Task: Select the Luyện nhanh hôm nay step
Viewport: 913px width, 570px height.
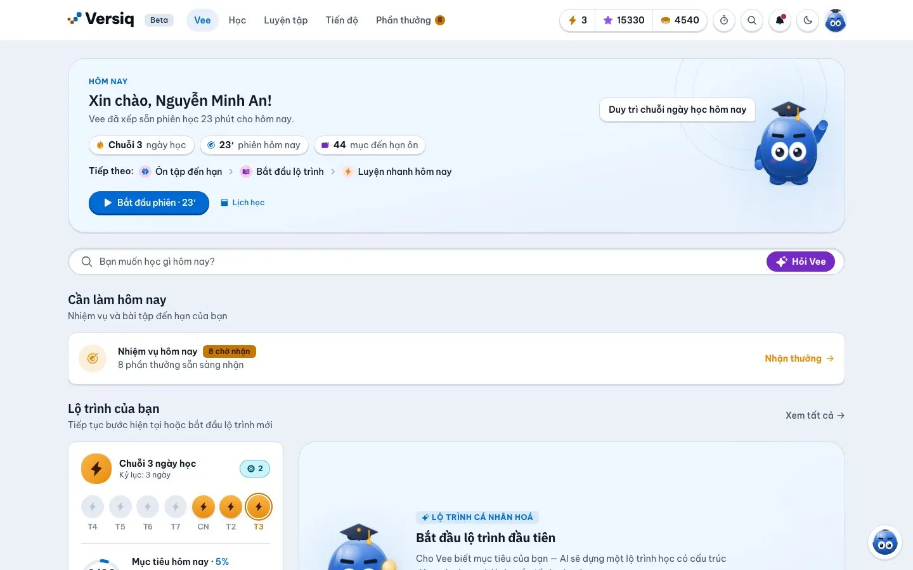Action: (x=398, y=172)
